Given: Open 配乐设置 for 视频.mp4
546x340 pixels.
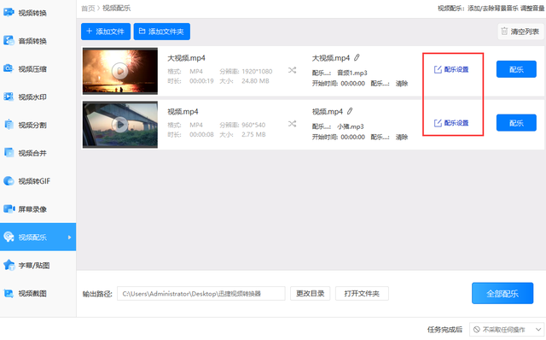Looking at the screenshot, I should [x=451, y=123].
